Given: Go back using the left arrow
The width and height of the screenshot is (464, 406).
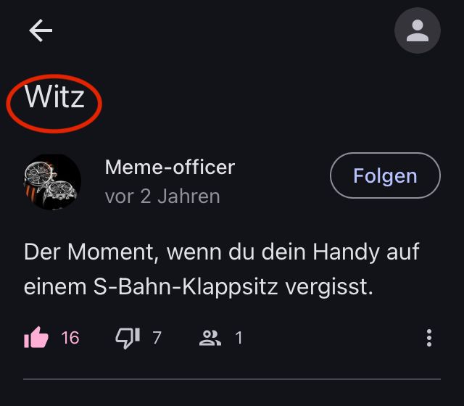Looking at the screenshot, I should click(x=41, y=30).
